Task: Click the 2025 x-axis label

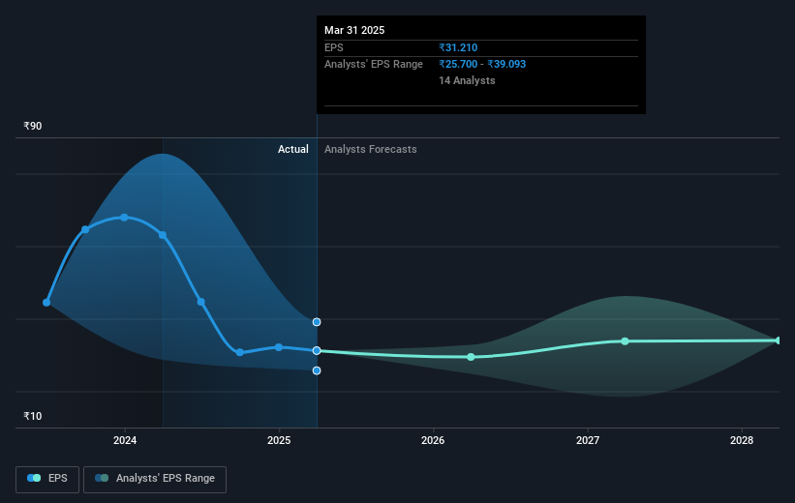Action: pyautogui.click(x=279, y=440)
